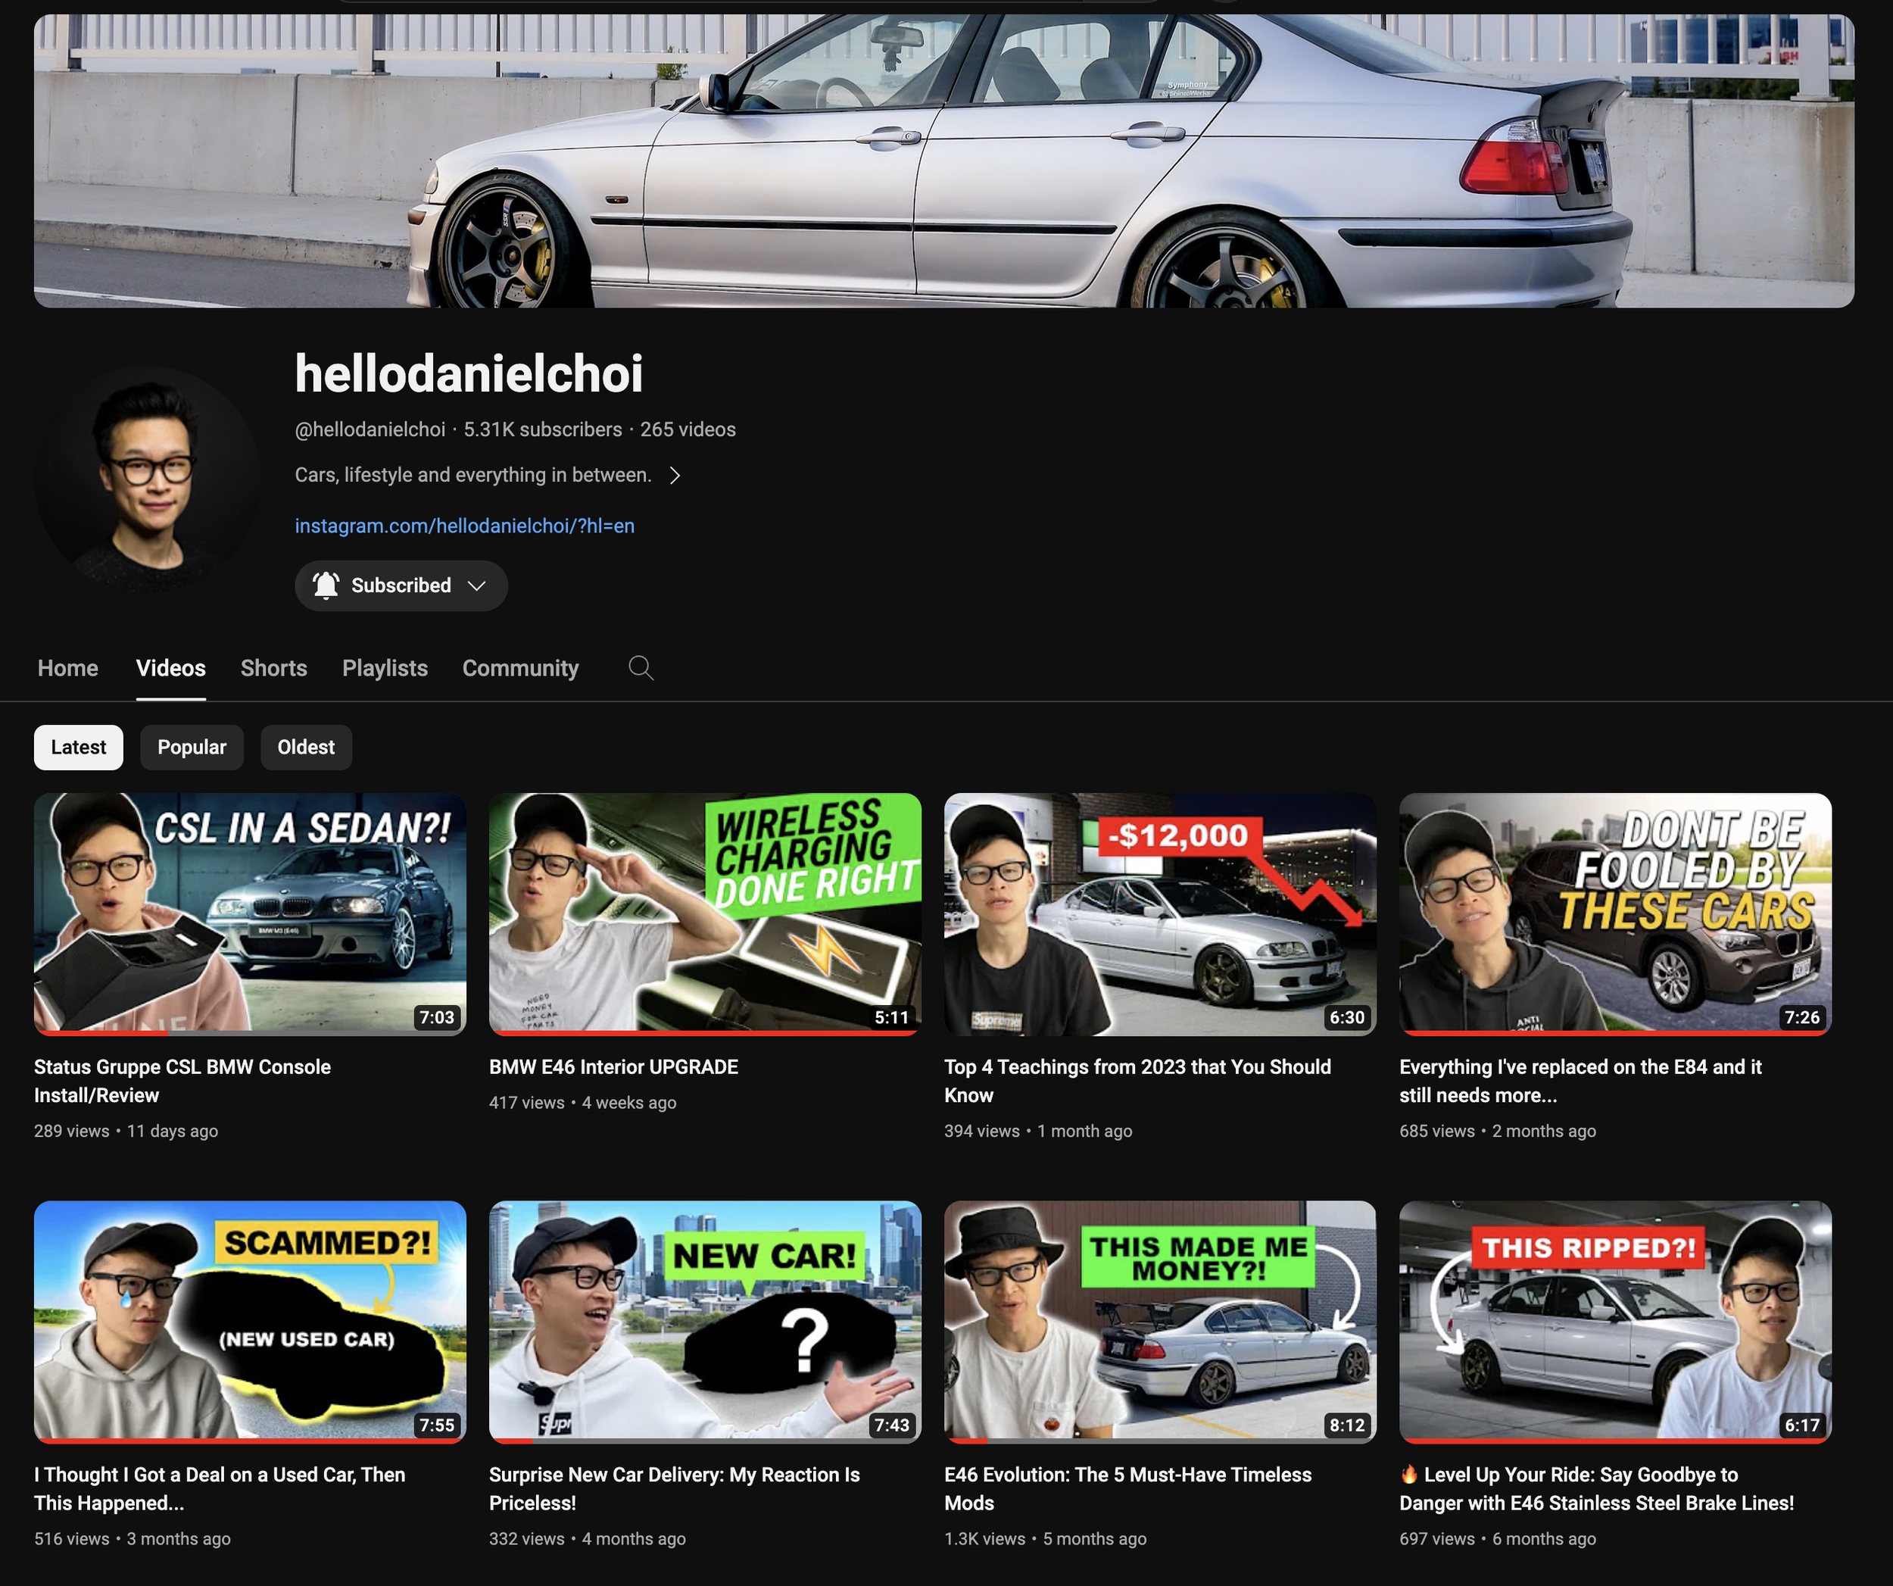Open Surprise New Car Delivery title
The width and height of the screenshot is (1893, 1586).
674,1488
